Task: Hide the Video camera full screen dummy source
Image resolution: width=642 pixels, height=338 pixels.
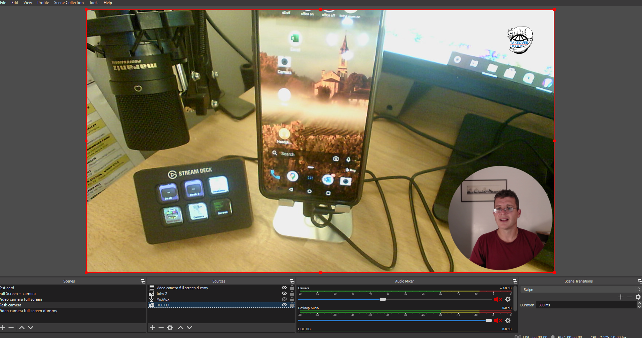Action: [x=284, y=288]
